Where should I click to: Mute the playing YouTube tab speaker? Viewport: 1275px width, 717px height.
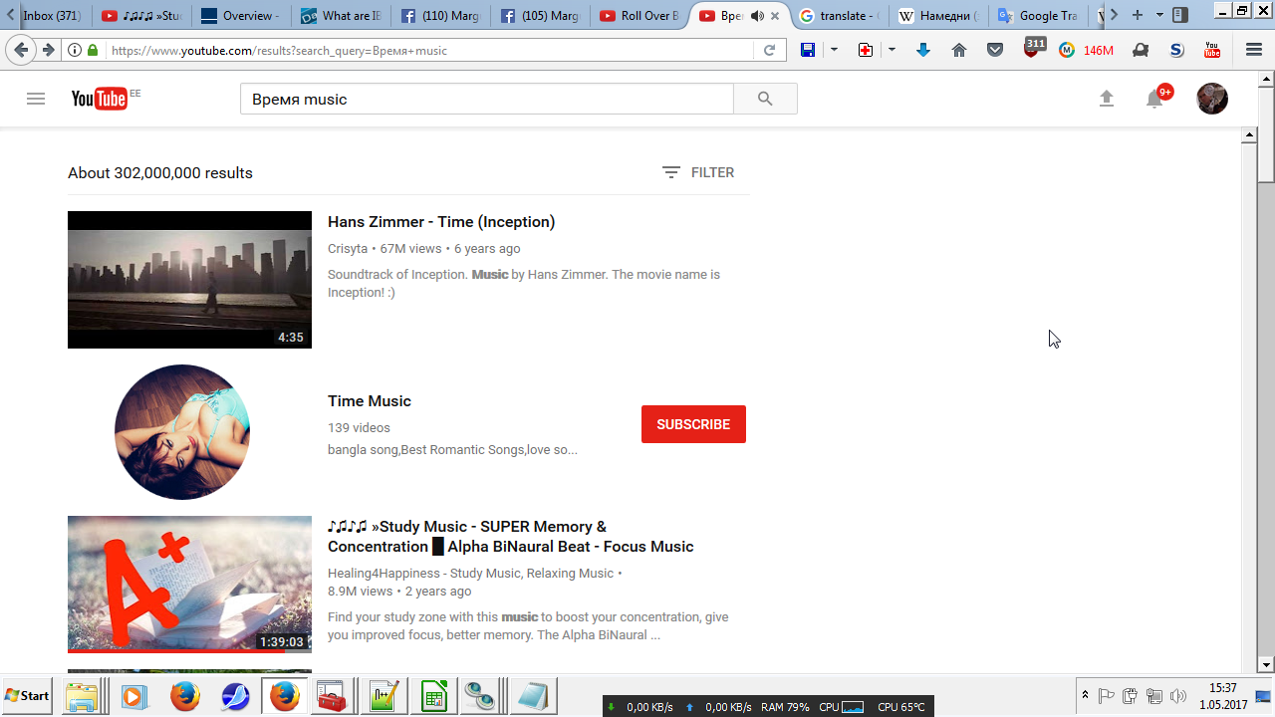click(x=757, y=16)
